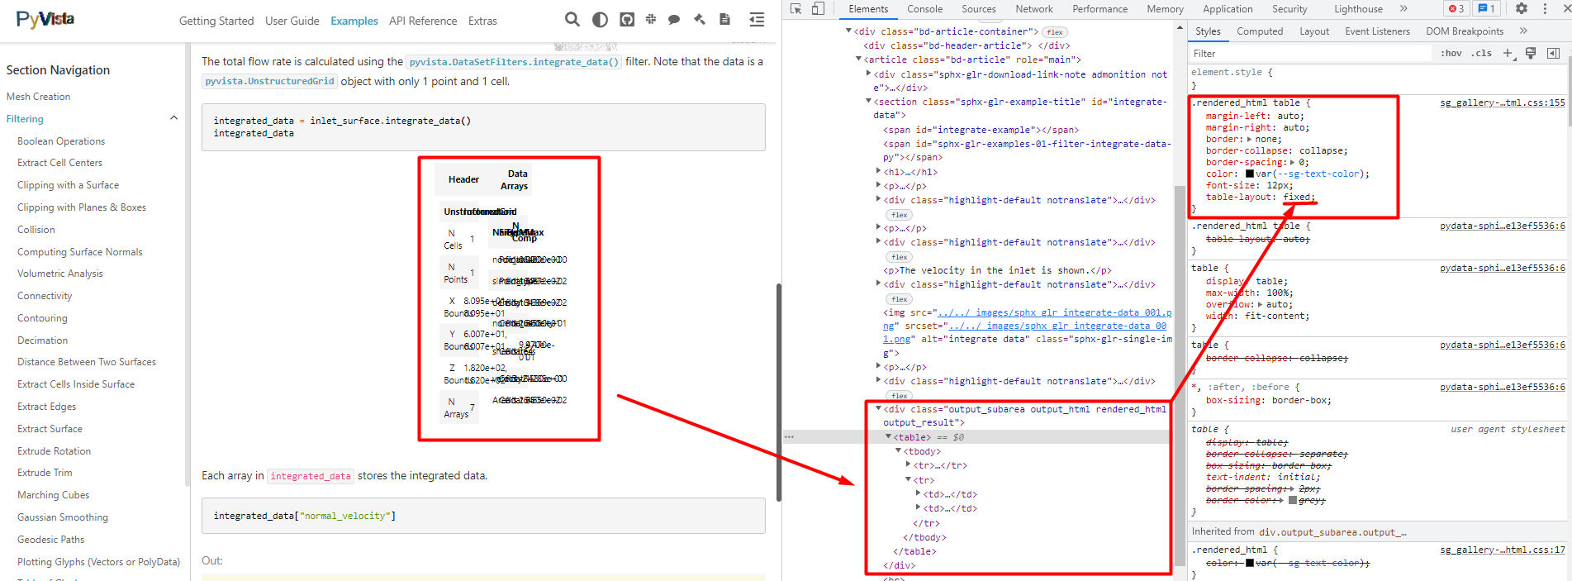Screen dimensions: 1572x581
Task: Toggle the DevTools device toolbar
Action: [x=818, y=8]
